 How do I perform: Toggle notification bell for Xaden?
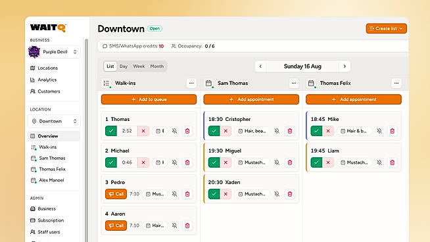pos(277,194)
